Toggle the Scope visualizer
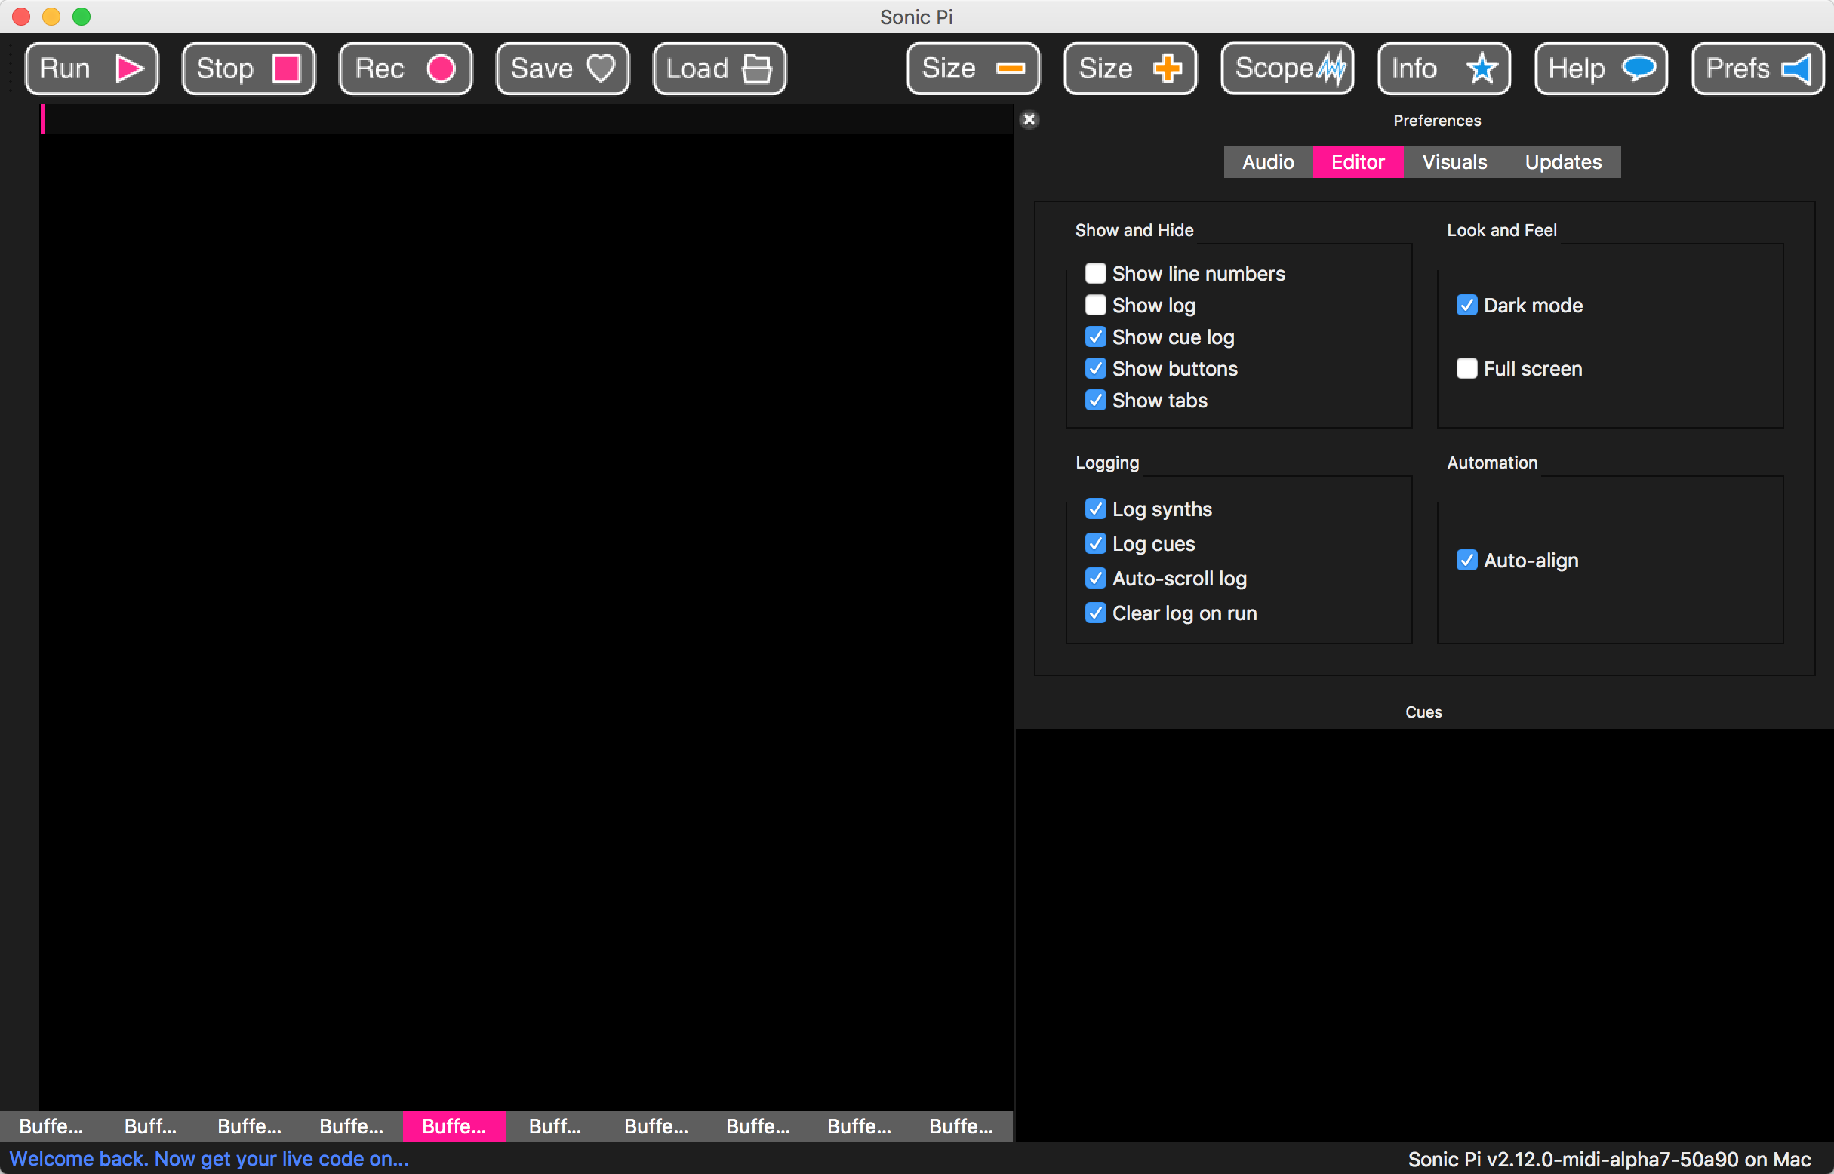 point(1288,69)
